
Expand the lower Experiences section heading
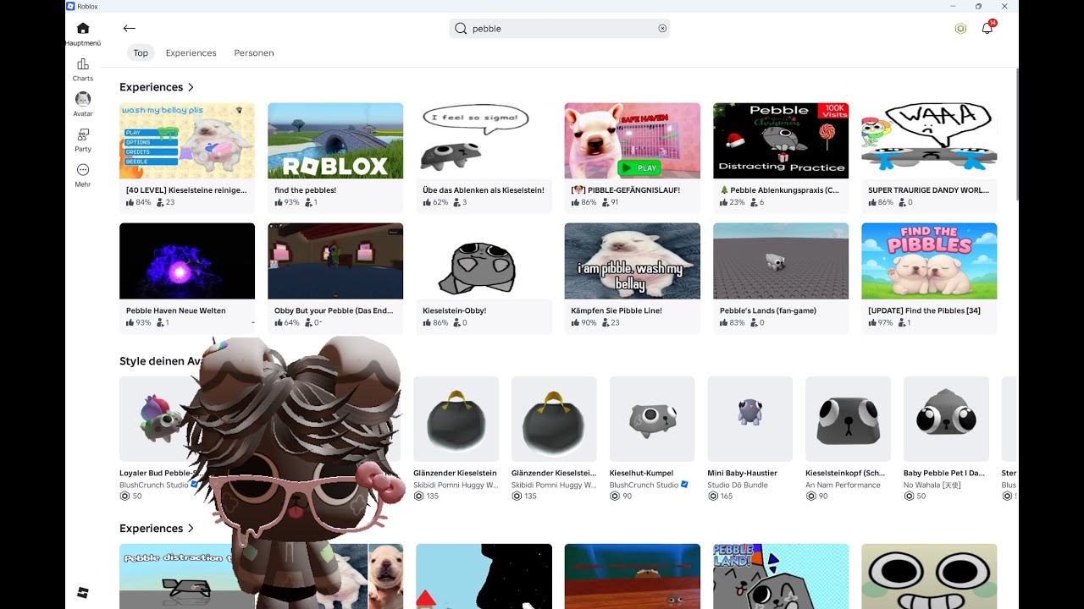pos(157,528)
